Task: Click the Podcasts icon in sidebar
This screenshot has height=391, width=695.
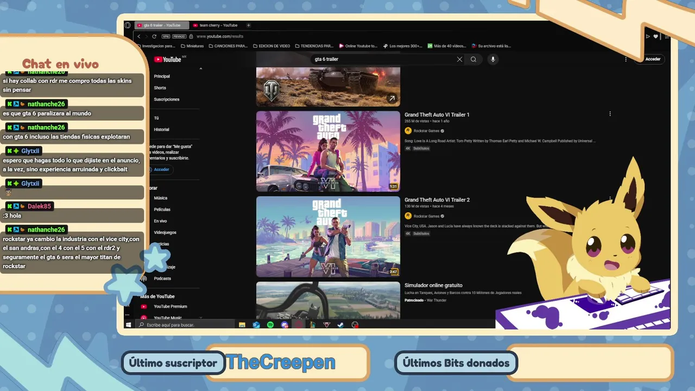Action: (x=144, y=279)
